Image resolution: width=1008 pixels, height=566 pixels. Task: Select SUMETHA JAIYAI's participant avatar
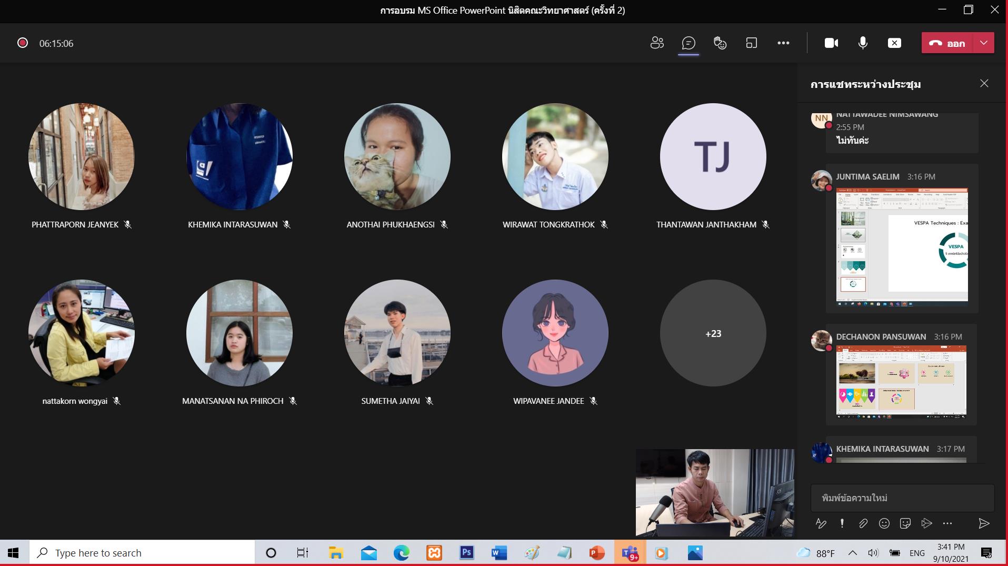(x=397, y=333)
